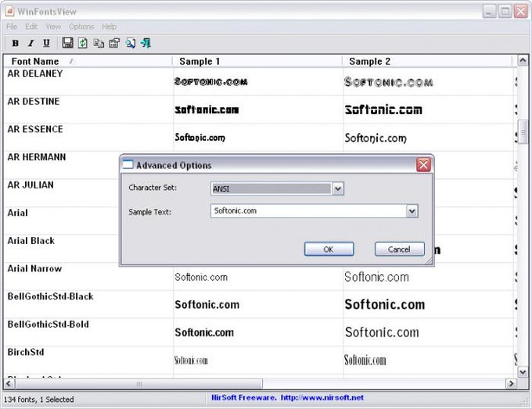This screenshot has height=409, width=532.
Task: Click the vertical scrollbar up arrow
Action: (523, 61)
